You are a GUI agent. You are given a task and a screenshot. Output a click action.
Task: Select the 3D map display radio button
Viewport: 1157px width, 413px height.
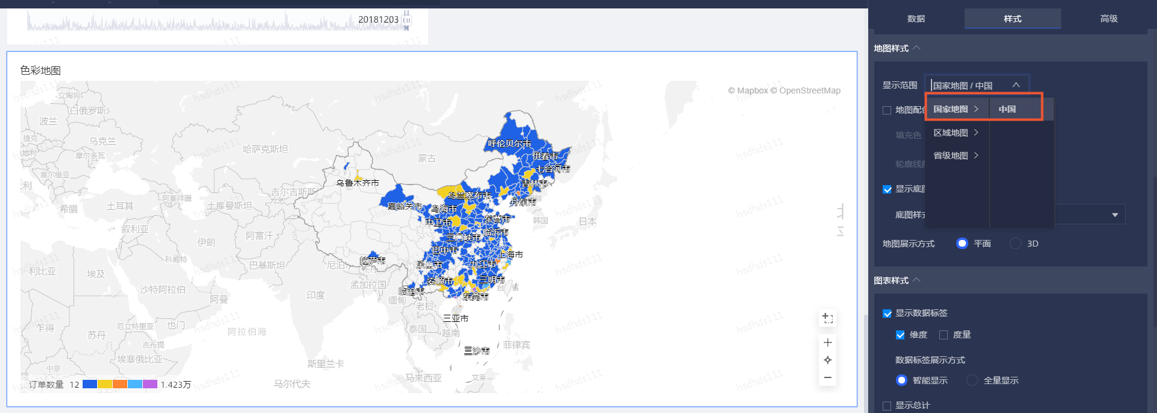[1016, 244]
